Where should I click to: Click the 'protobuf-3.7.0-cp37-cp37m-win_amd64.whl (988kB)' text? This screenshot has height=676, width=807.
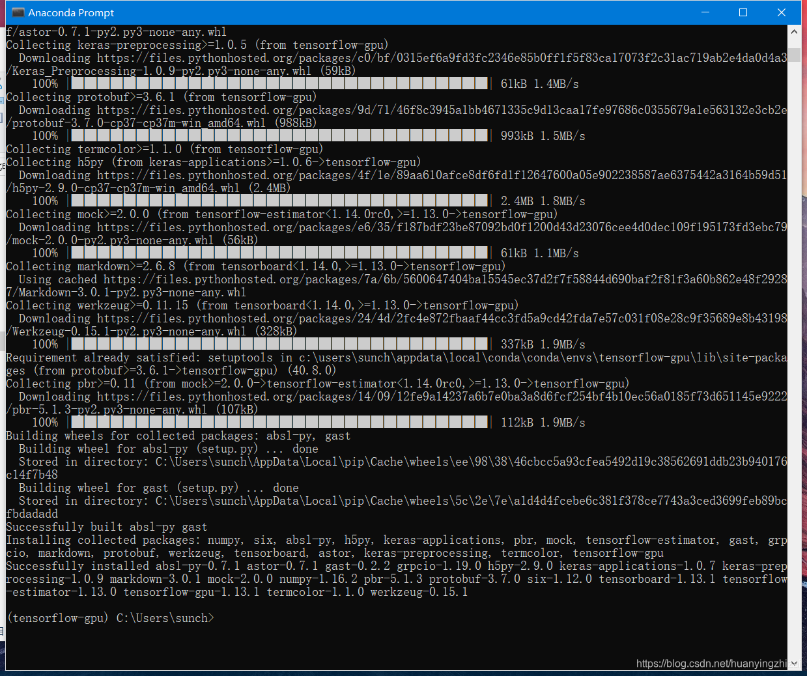(164, 123)
